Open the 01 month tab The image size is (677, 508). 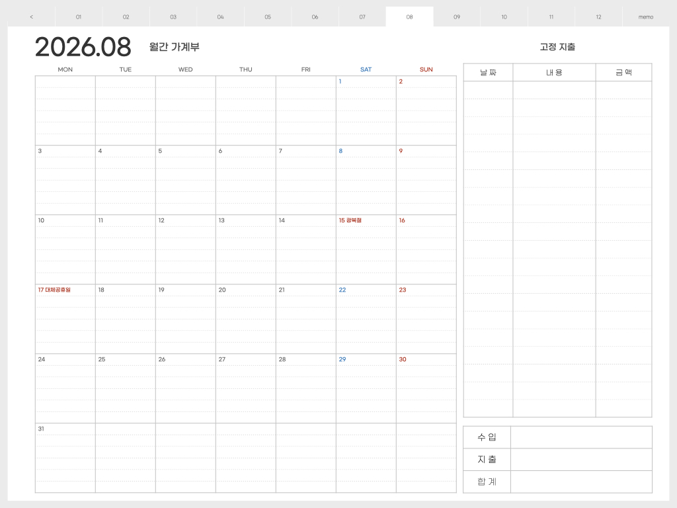point(79,17)
